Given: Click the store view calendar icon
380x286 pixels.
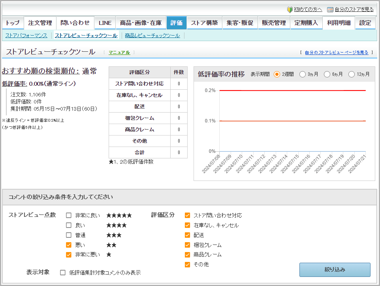Looking at the screenshot, I should click(x=330, y=9).
